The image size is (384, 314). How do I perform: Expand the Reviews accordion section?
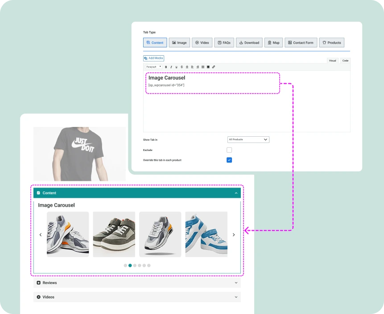pos(137,283)
